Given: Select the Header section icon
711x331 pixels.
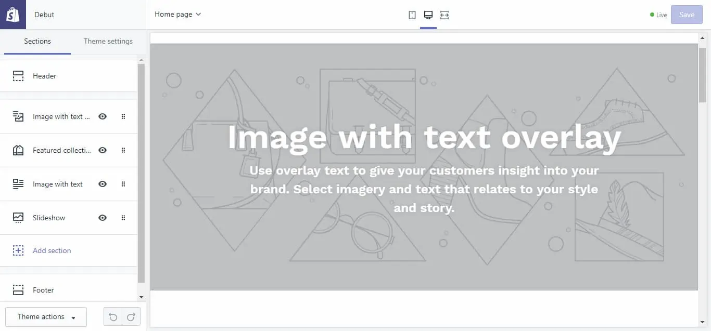Looking at the screenshot, I should (18, 76).
